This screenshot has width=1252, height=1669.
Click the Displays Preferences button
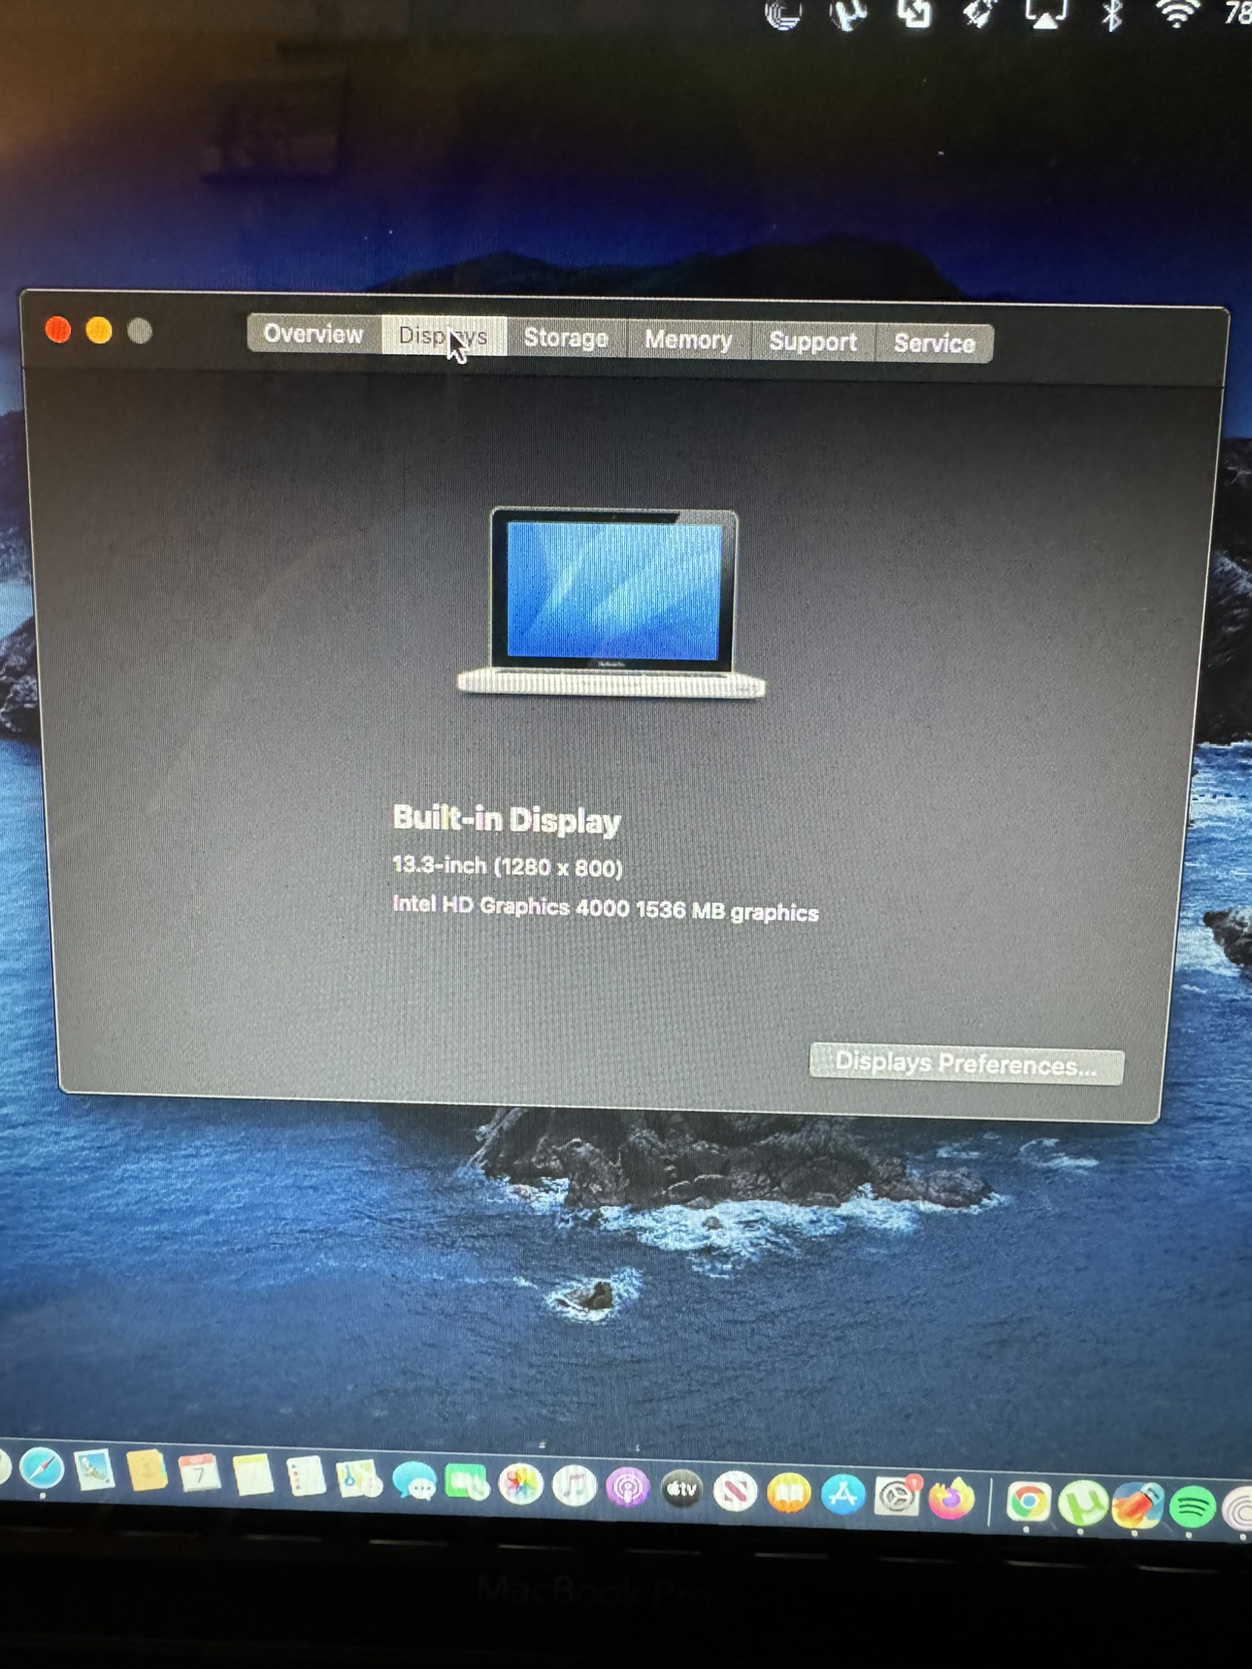(x=967, y=1064)
